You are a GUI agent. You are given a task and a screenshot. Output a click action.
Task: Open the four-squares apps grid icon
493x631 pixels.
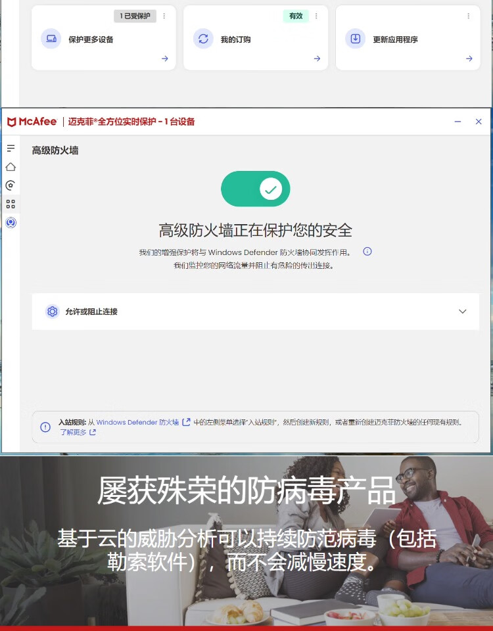tap(11, 204)
